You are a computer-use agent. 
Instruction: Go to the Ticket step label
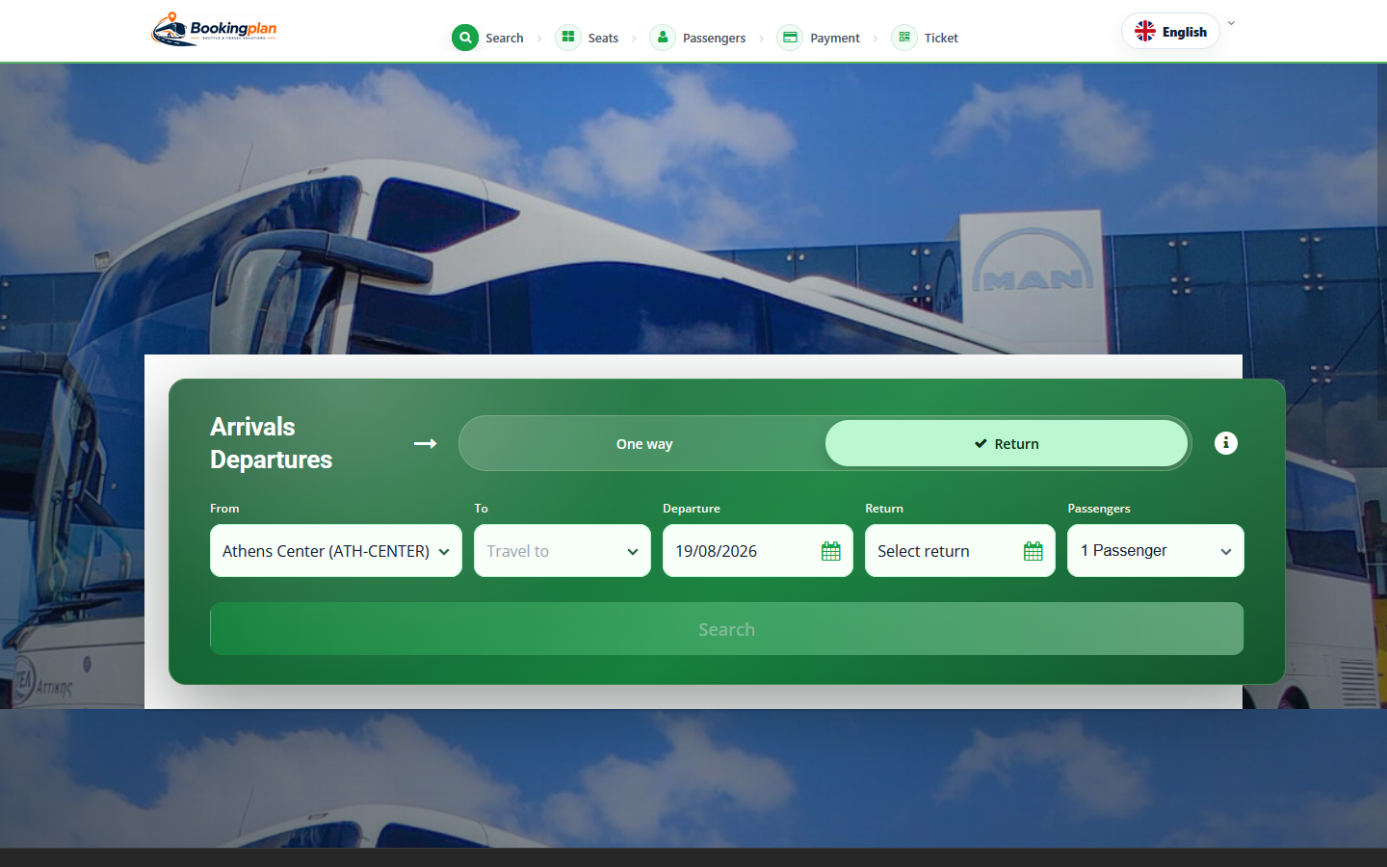coord(941,39)
